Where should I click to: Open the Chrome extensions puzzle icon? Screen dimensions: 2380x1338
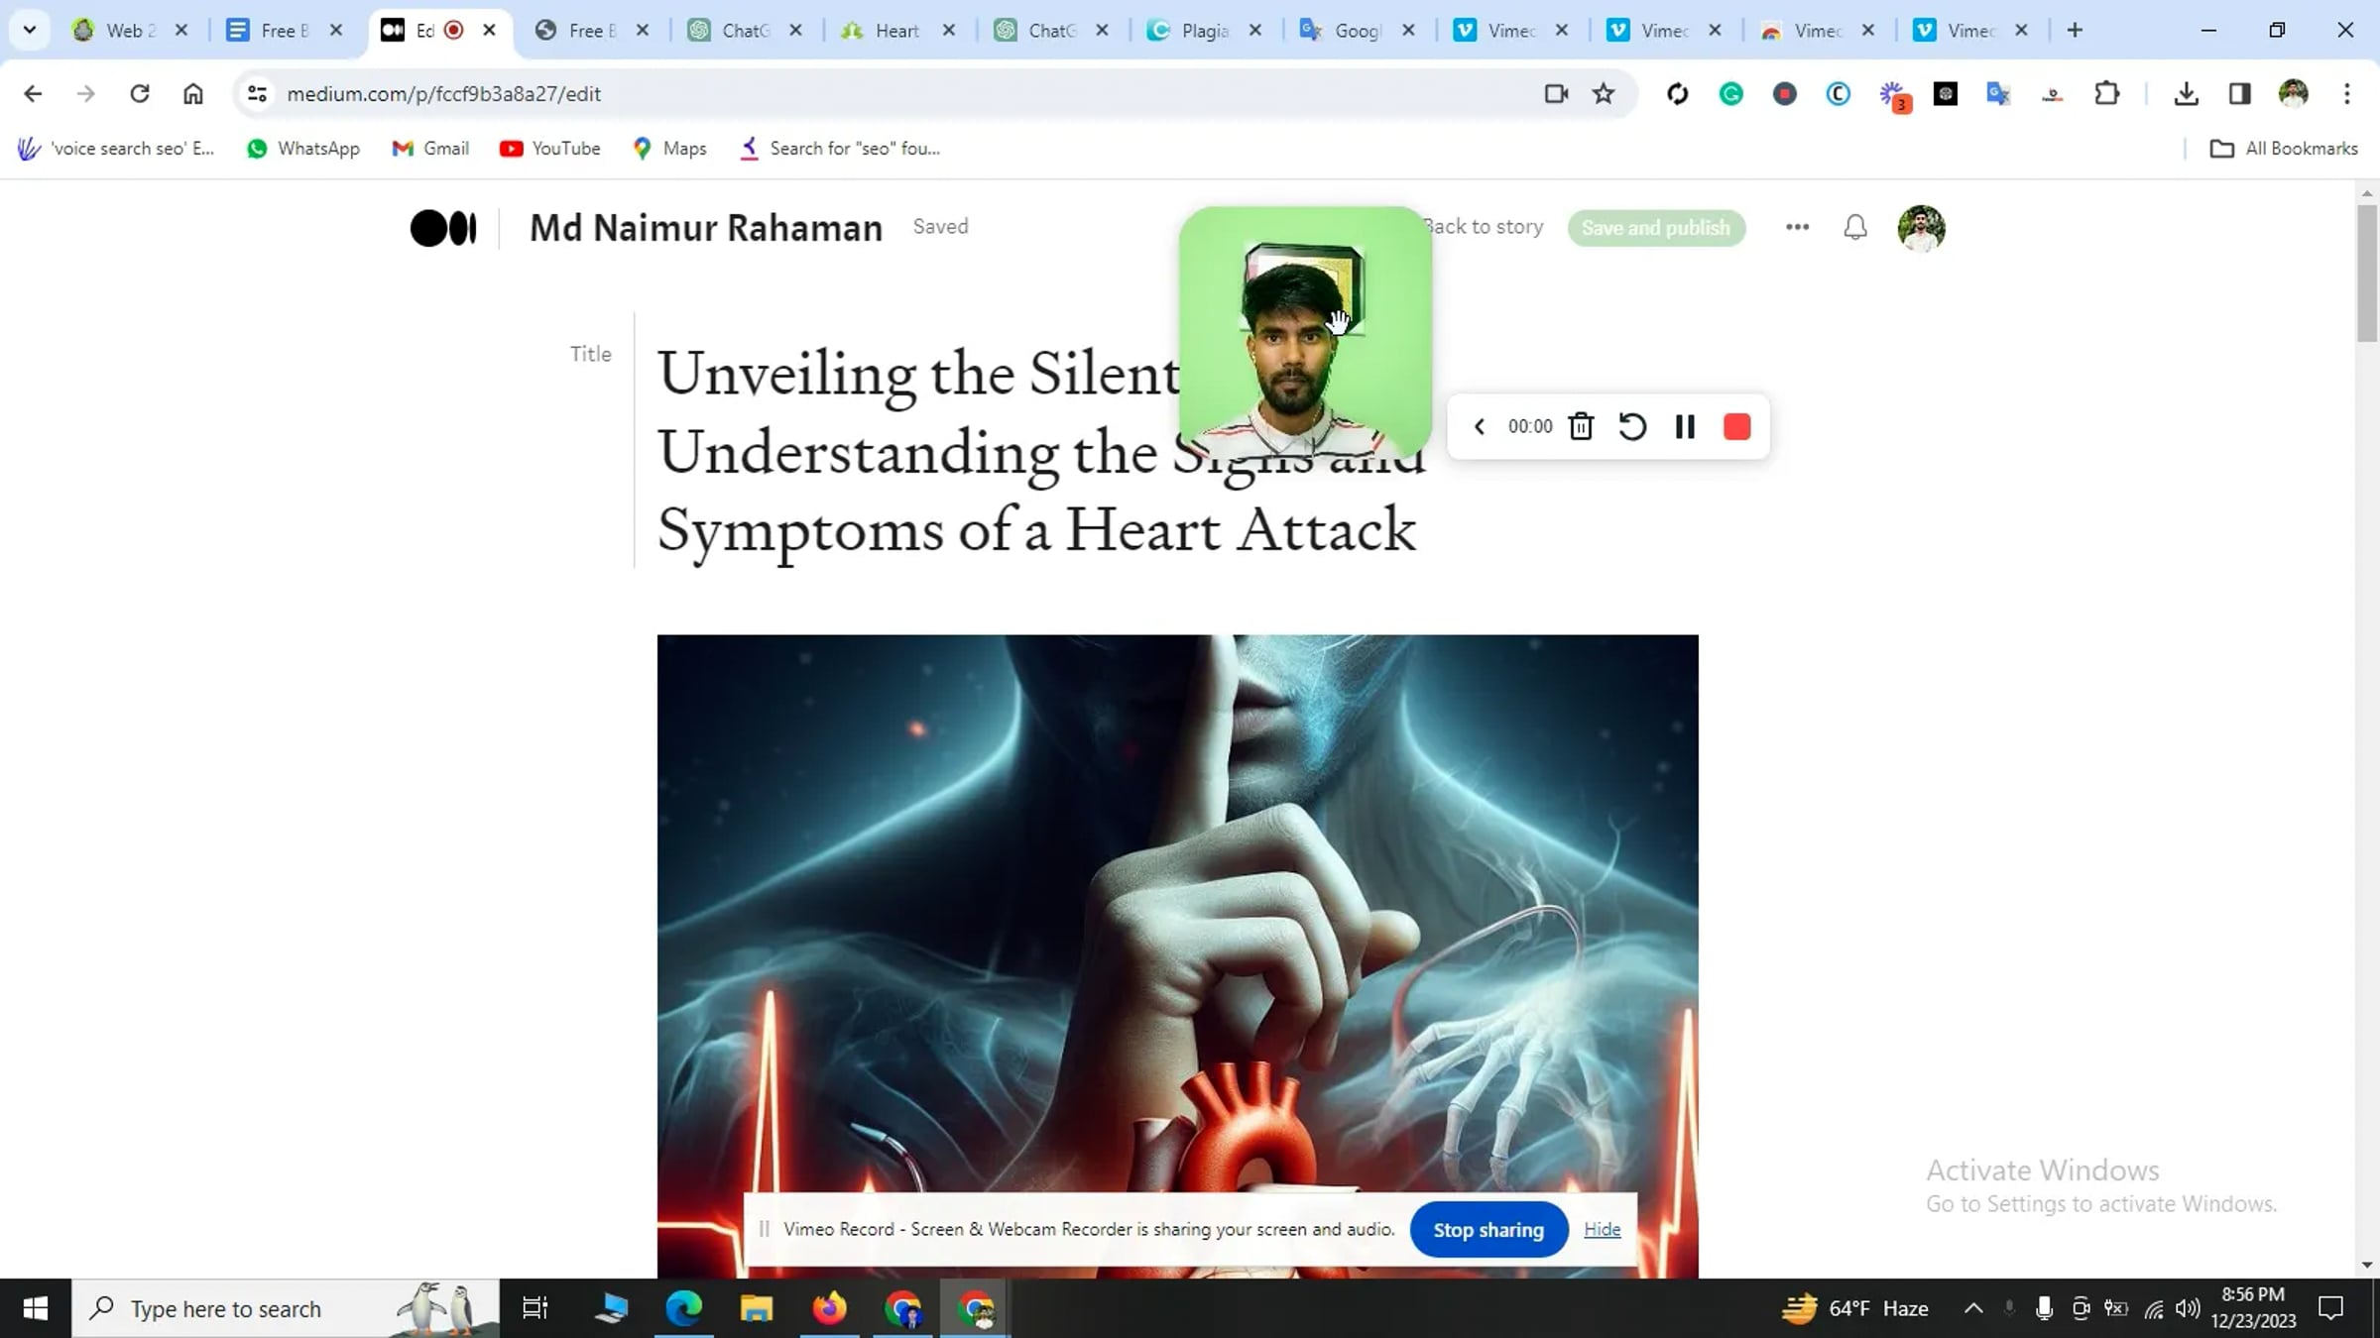(x=2106, y=93)
